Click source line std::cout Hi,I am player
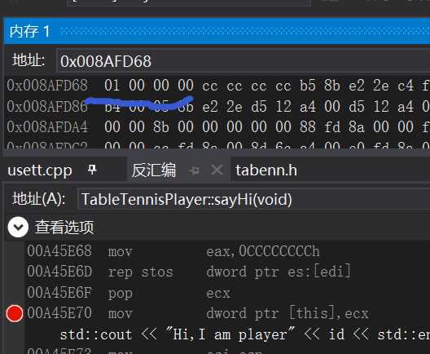The width and height of the screenshot is (430, 354). click(245, 334)
